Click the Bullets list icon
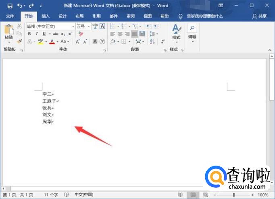Image resolution: width=275 pixels, height=199 pixels. [x=113, y=26]
